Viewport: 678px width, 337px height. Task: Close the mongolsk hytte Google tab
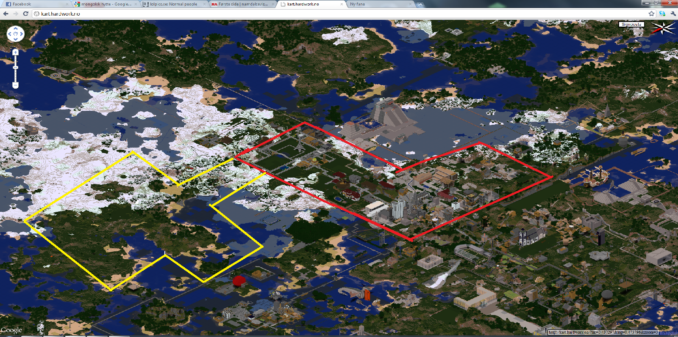pyautogui.click(x=136, y=4)
